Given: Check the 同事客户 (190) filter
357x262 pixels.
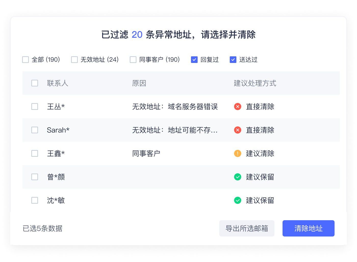Looking at the screenshot, I should tap(133, 59).
